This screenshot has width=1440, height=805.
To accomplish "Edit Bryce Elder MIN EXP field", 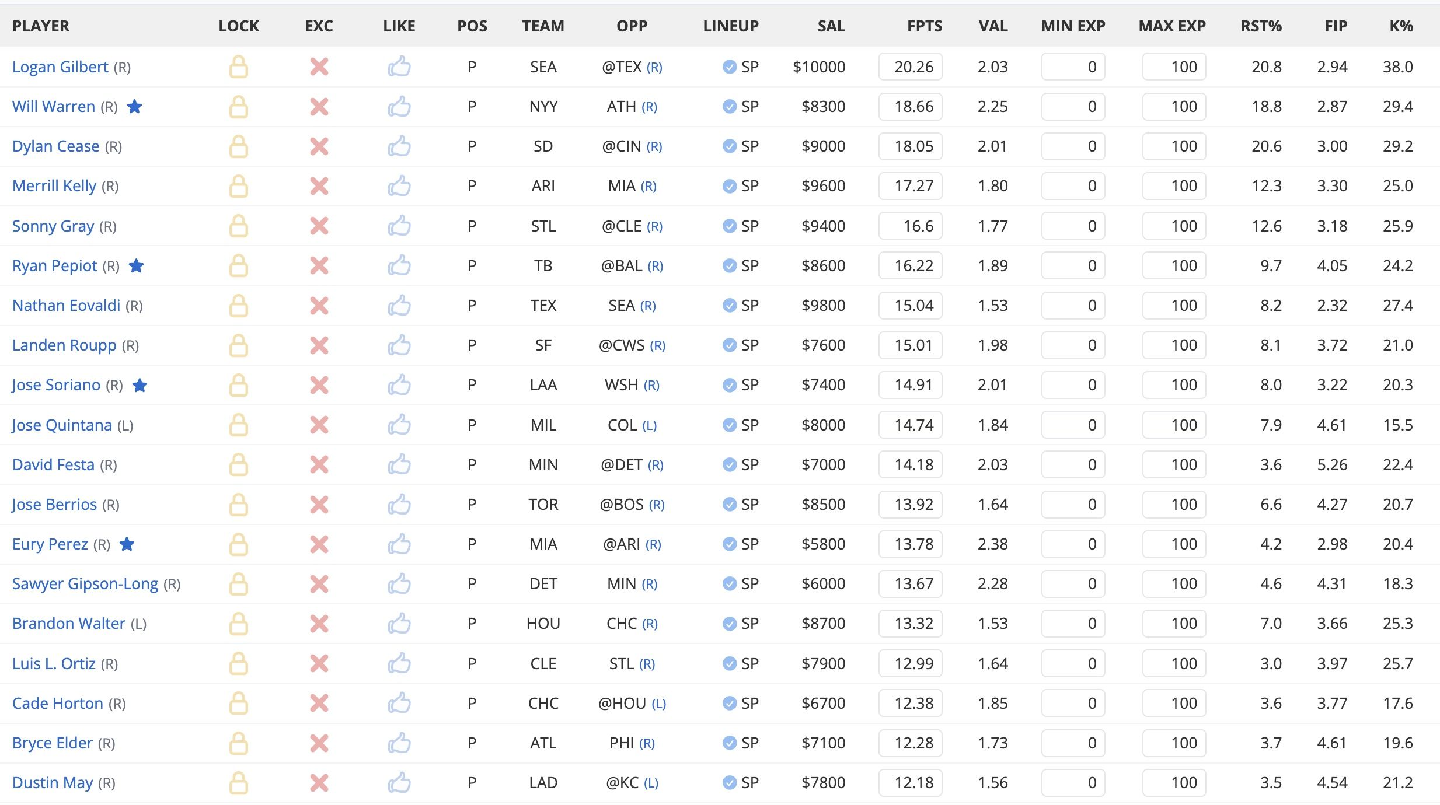I will tap(1073, 743).
